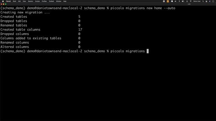
Task: Open the Demo User account menu
Action: coord(197,1)
